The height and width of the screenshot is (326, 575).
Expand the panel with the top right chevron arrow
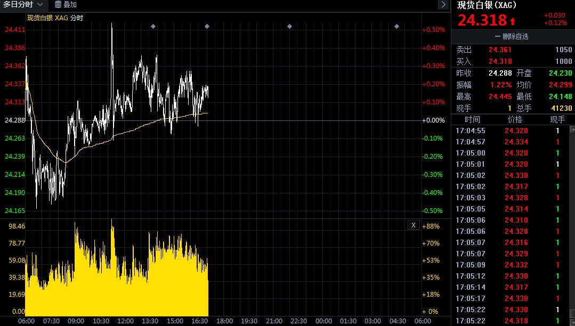(x=443, y=4)
